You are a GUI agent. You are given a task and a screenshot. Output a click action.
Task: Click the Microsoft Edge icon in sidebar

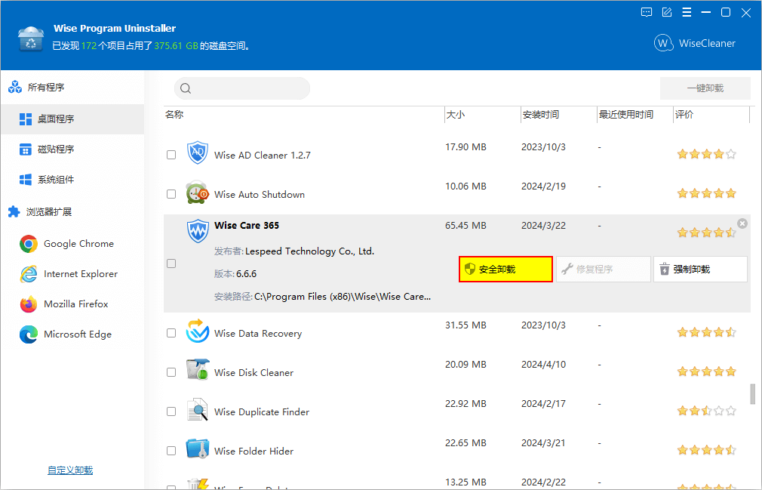[28, 334]
